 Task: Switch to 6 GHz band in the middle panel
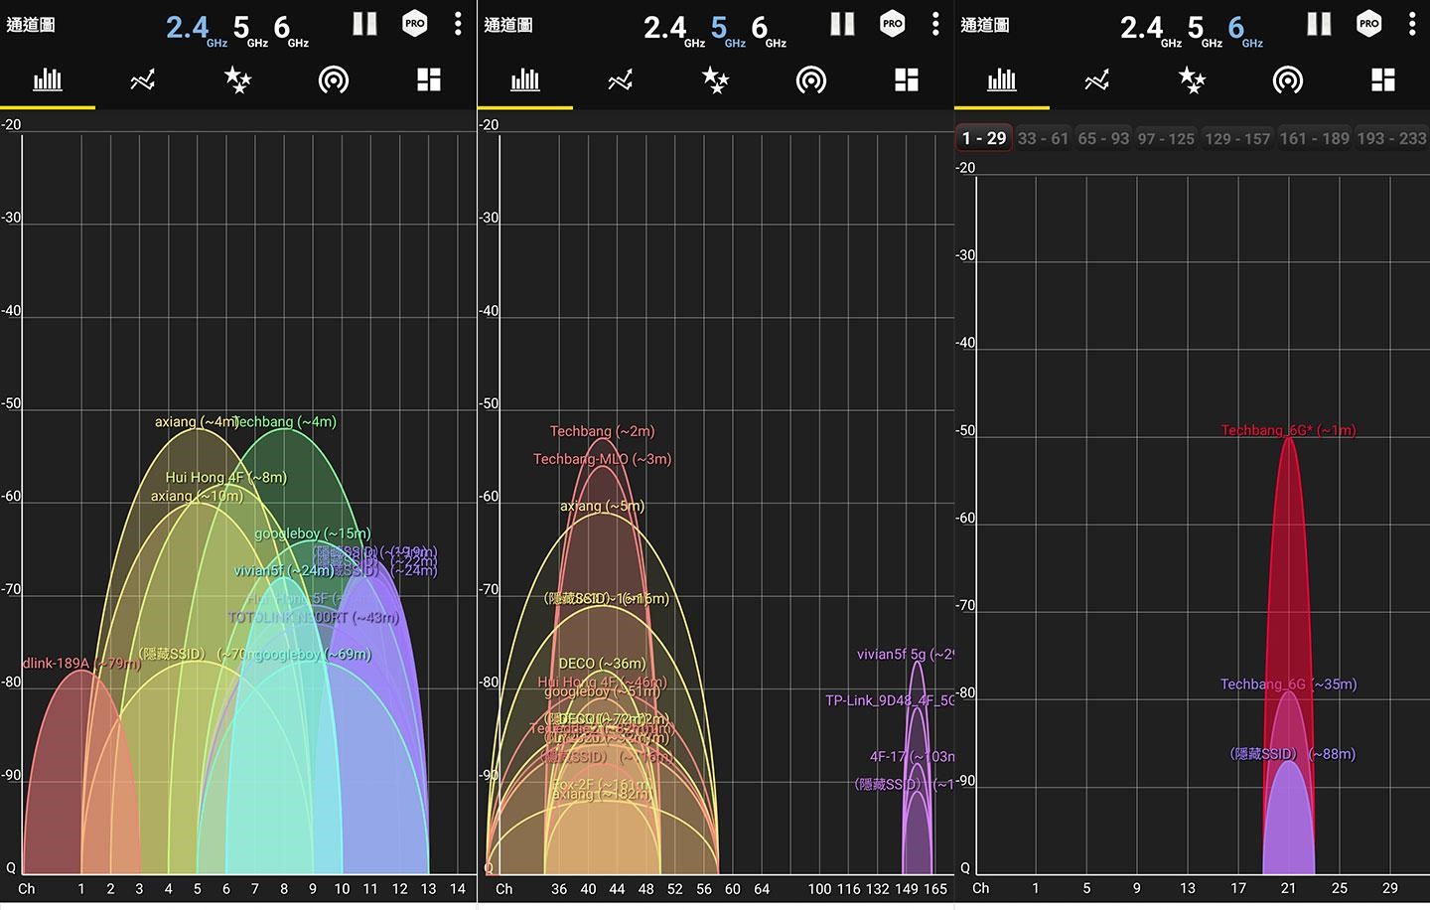tap(763, 28)
